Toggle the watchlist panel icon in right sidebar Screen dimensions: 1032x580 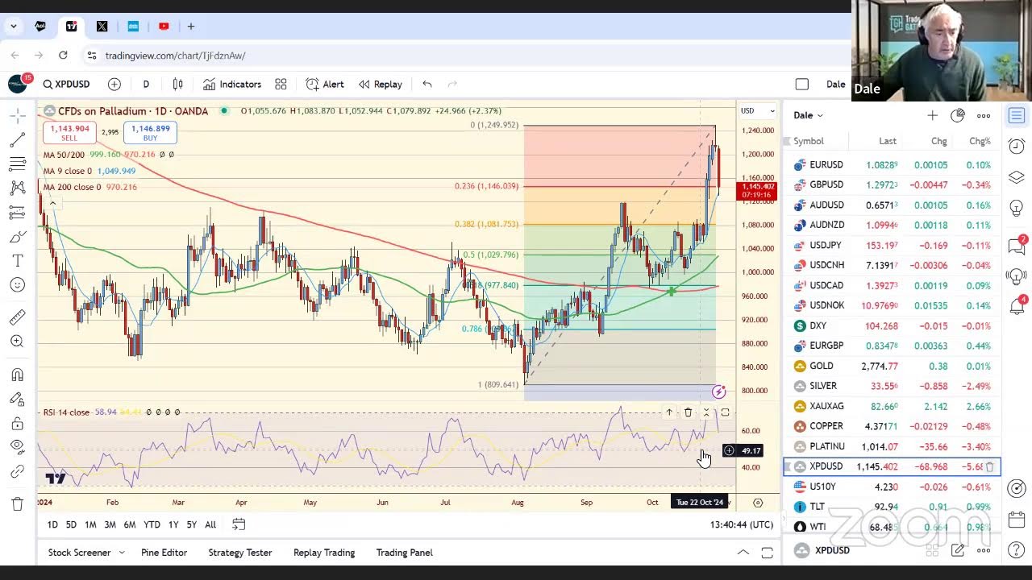click(1017, 116)
